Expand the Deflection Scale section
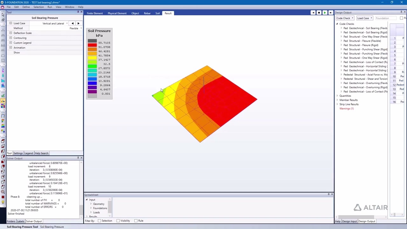The height and width of the screenshot is (229, 407). [10, 33]
